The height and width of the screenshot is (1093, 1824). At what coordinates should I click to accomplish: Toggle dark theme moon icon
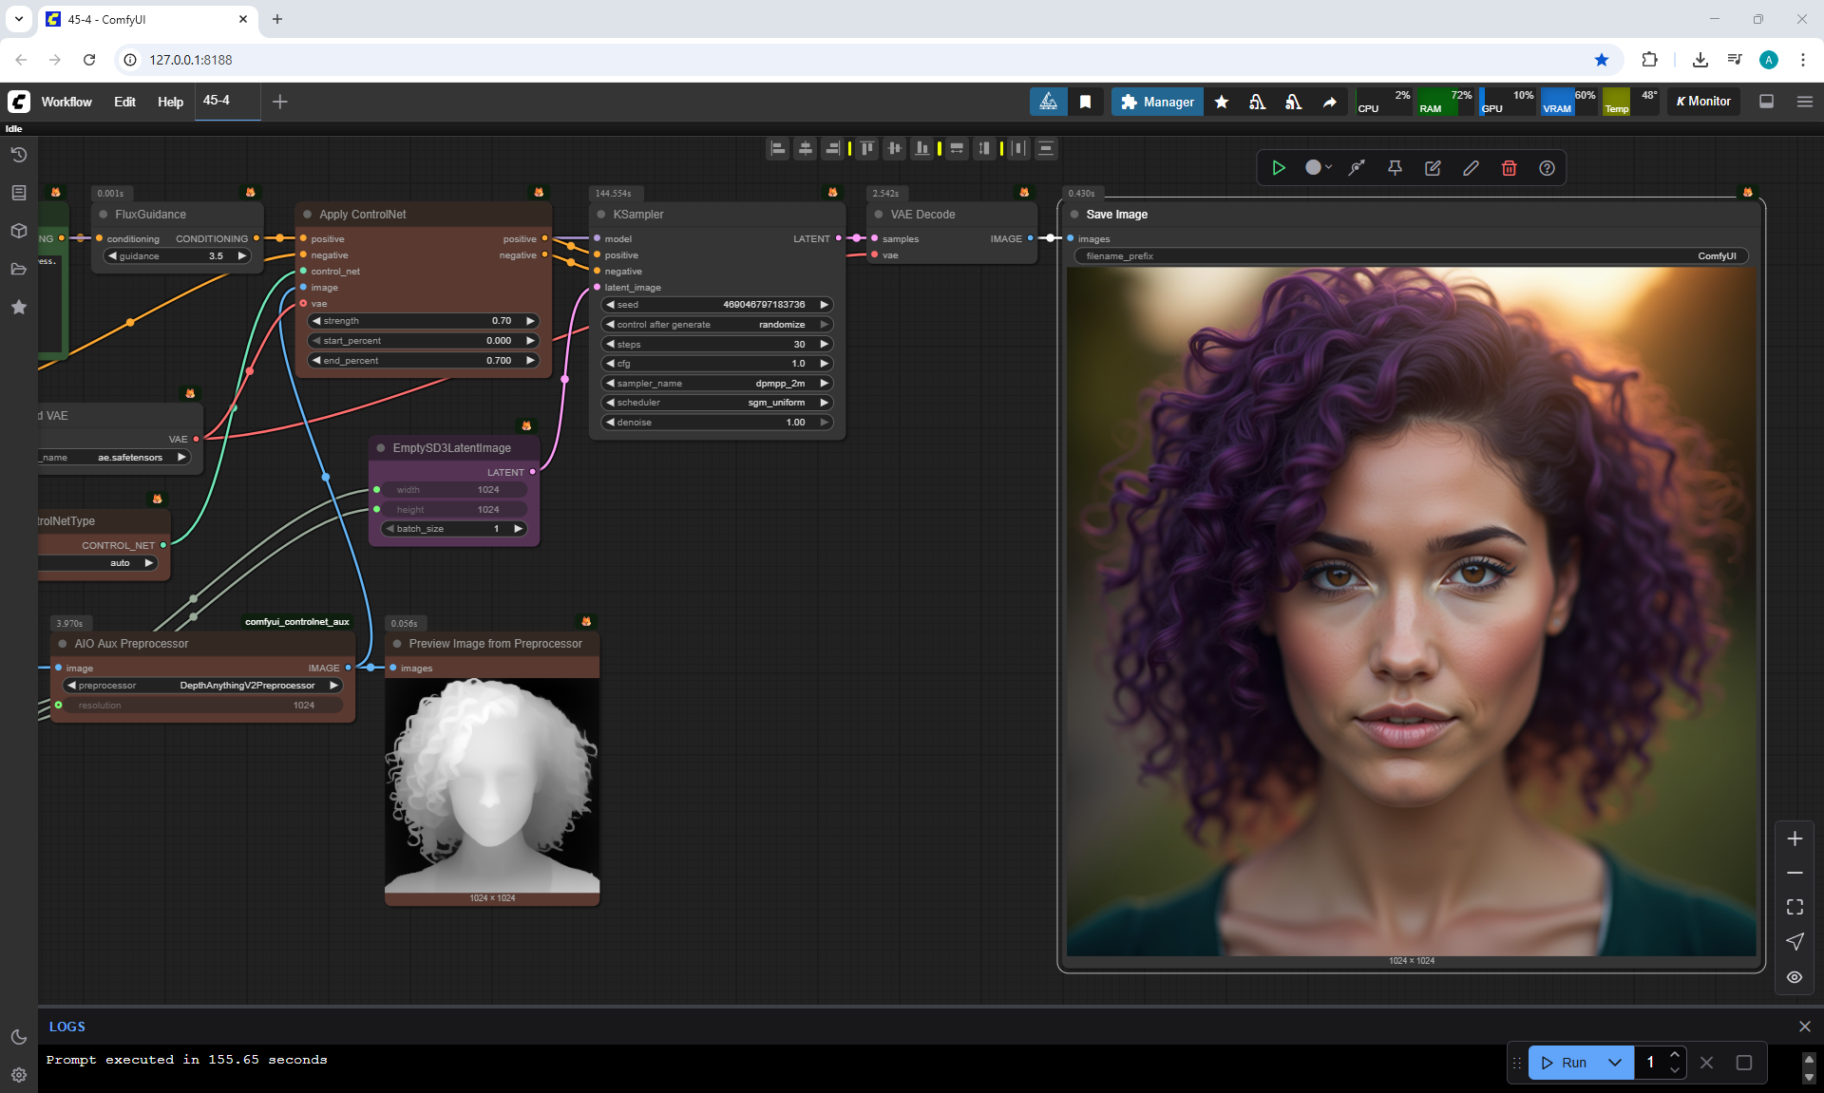18,1037
